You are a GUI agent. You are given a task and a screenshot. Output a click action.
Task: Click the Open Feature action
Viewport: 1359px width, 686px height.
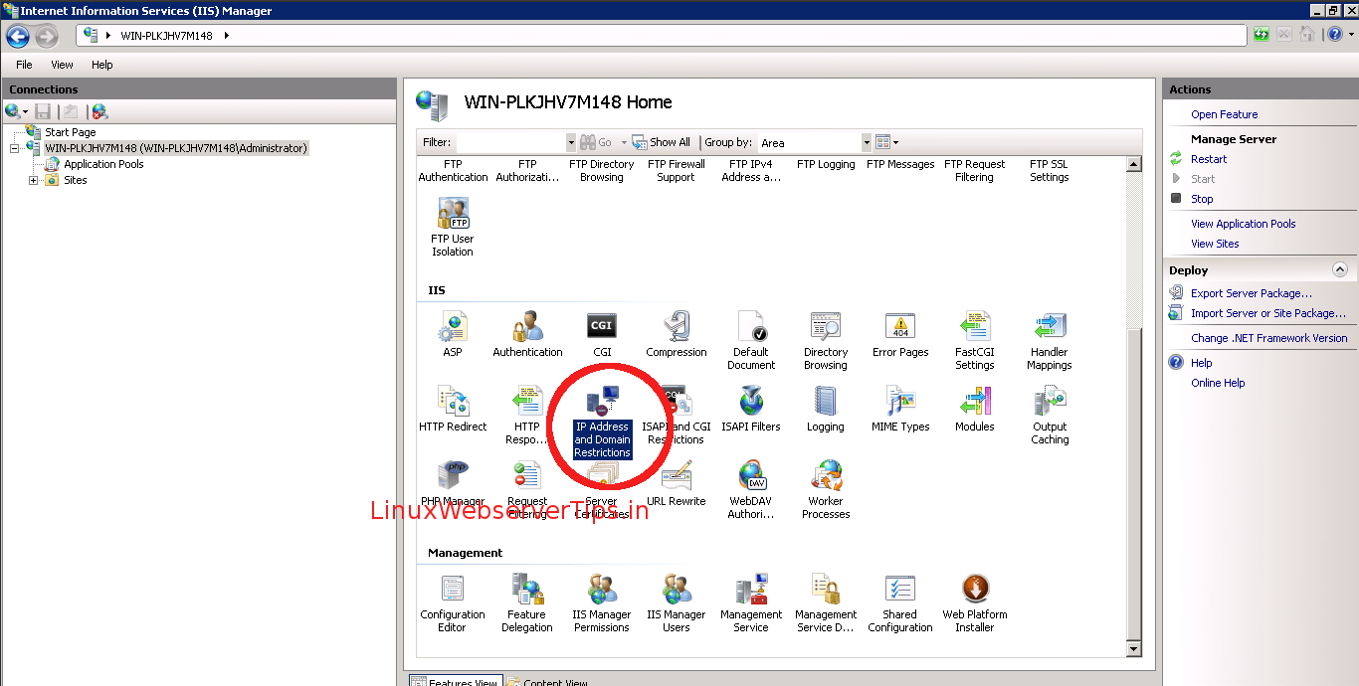point(1225,114)
